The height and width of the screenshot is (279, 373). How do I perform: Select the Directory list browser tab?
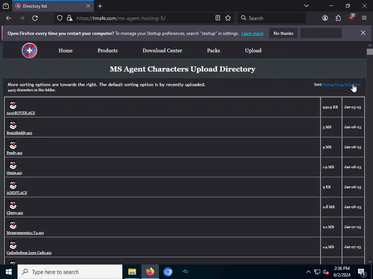coord(52,6)
